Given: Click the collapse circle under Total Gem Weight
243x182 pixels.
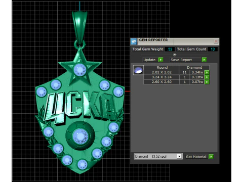Looking at the screenshot, I should [x=175, y=55].
